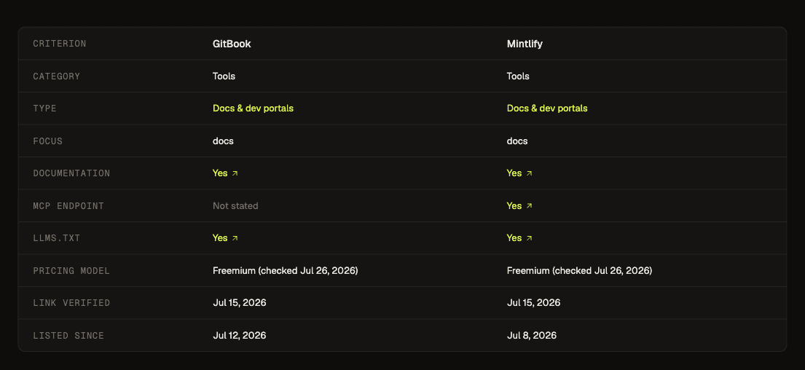Viewport: 805px width, 370px height.
Task: Click the LISTED SINCE row label
Action: [68, 336]
